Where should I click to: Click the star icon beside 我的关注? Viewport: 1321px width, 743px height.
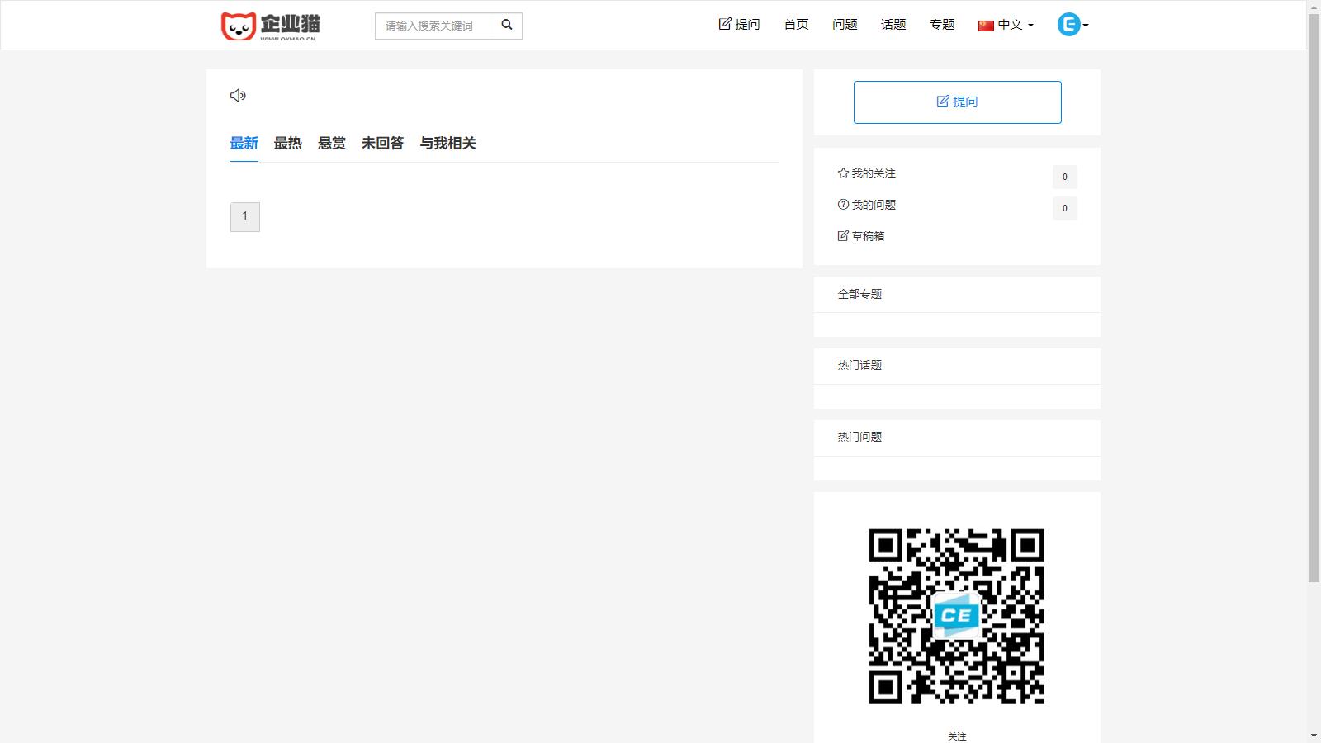coord(841,173)
